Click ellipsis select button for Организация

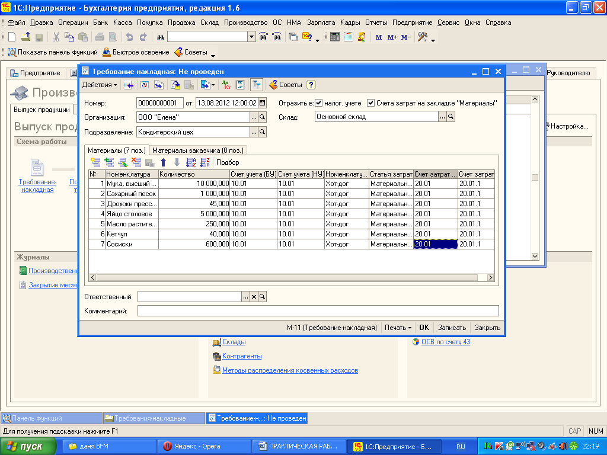254,117
